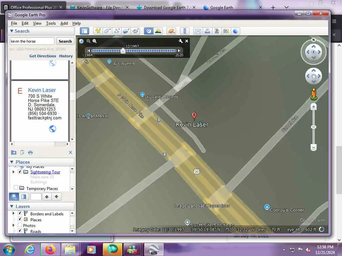Grab the Street View pegman icon

click(314, 94)
